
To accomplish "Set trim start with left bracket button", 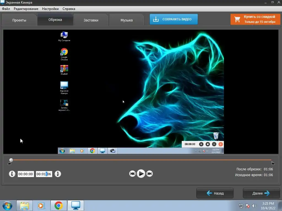I will 12,174.
